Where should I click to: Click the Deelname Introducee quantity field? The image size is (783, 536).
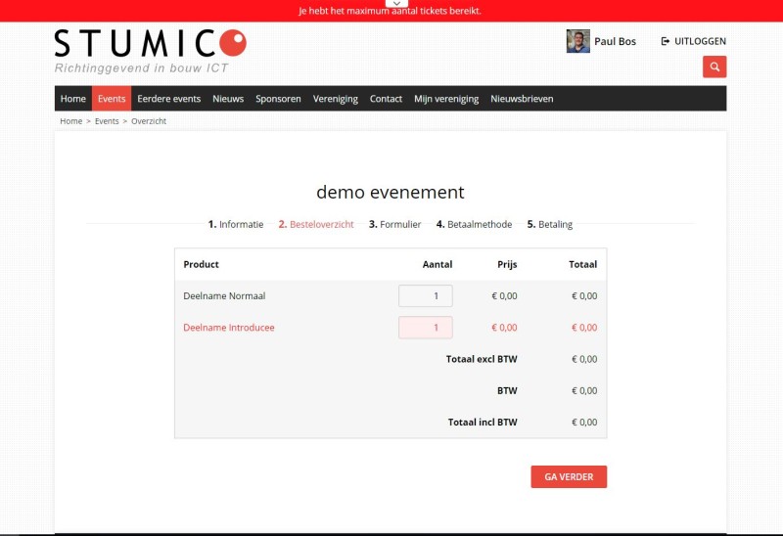tap(426, 328)
